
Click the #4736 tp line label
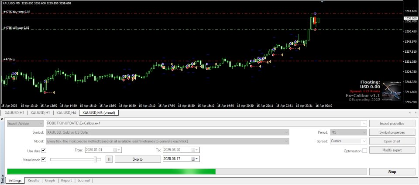coord(9,59)
